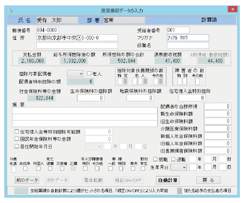Click the 郵便番号 input field

point(47,30)
